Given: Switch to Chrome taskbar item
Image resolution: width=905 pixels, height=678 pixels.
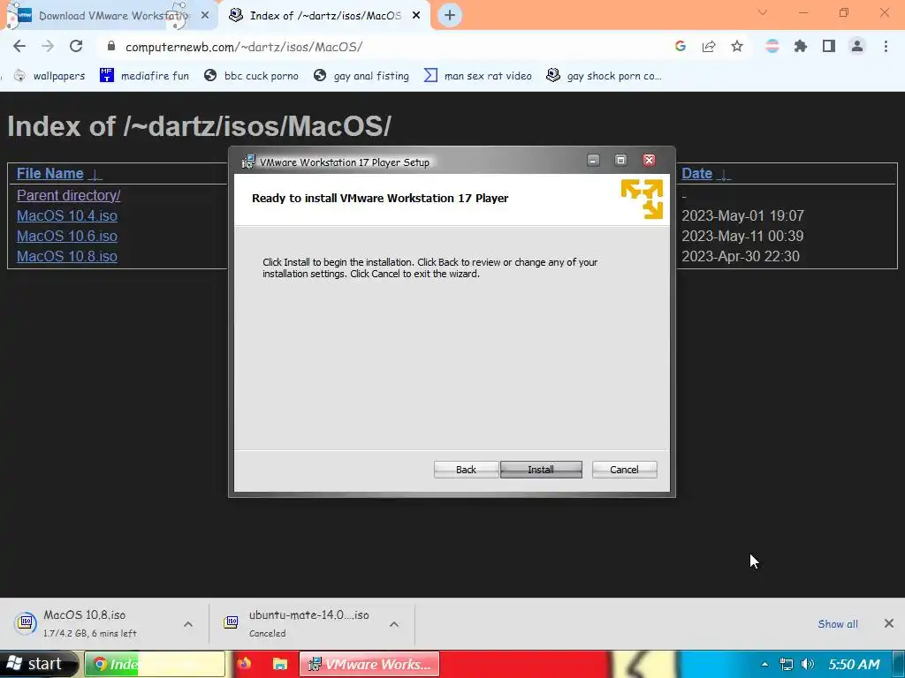Looking at the screenshot, I should pos(155,664).
